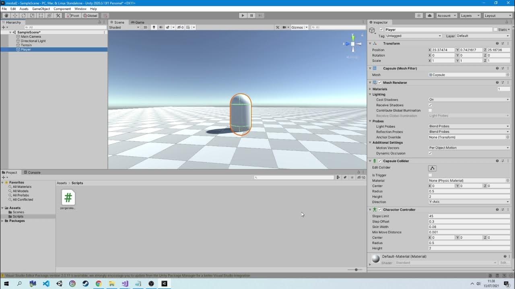This screenshot has width=515, height=289.
Task: Click the Position X input field
Action: [x=443, y=50]
